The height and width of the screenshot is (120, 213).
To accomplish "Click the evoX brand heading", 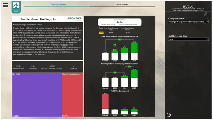I will 188,6.
